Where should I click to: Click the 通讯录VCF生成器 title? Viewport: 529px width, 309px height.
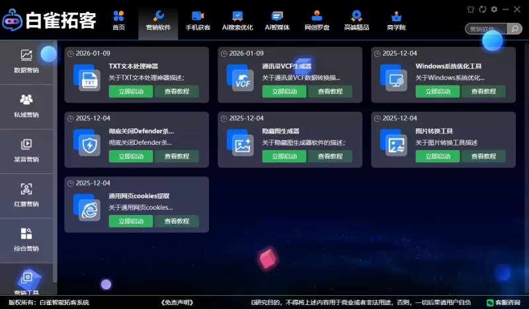click(287, 66)
